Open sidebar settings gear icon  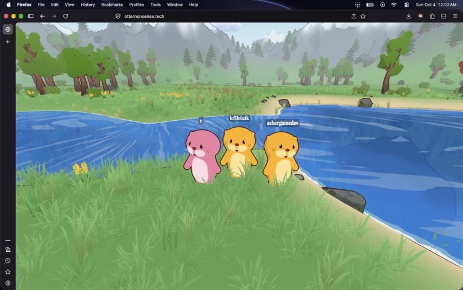point(8,283)
